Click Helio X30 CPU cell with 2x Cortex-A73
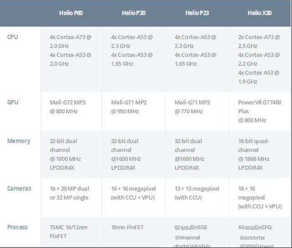Screen dimensions: 292x248 [x=260, y=59]
